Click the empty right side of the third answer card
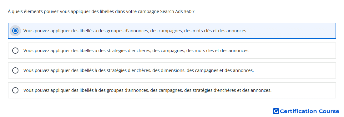Image resolution: width=344 pixels, height=117 pixels. click(295, 70)
